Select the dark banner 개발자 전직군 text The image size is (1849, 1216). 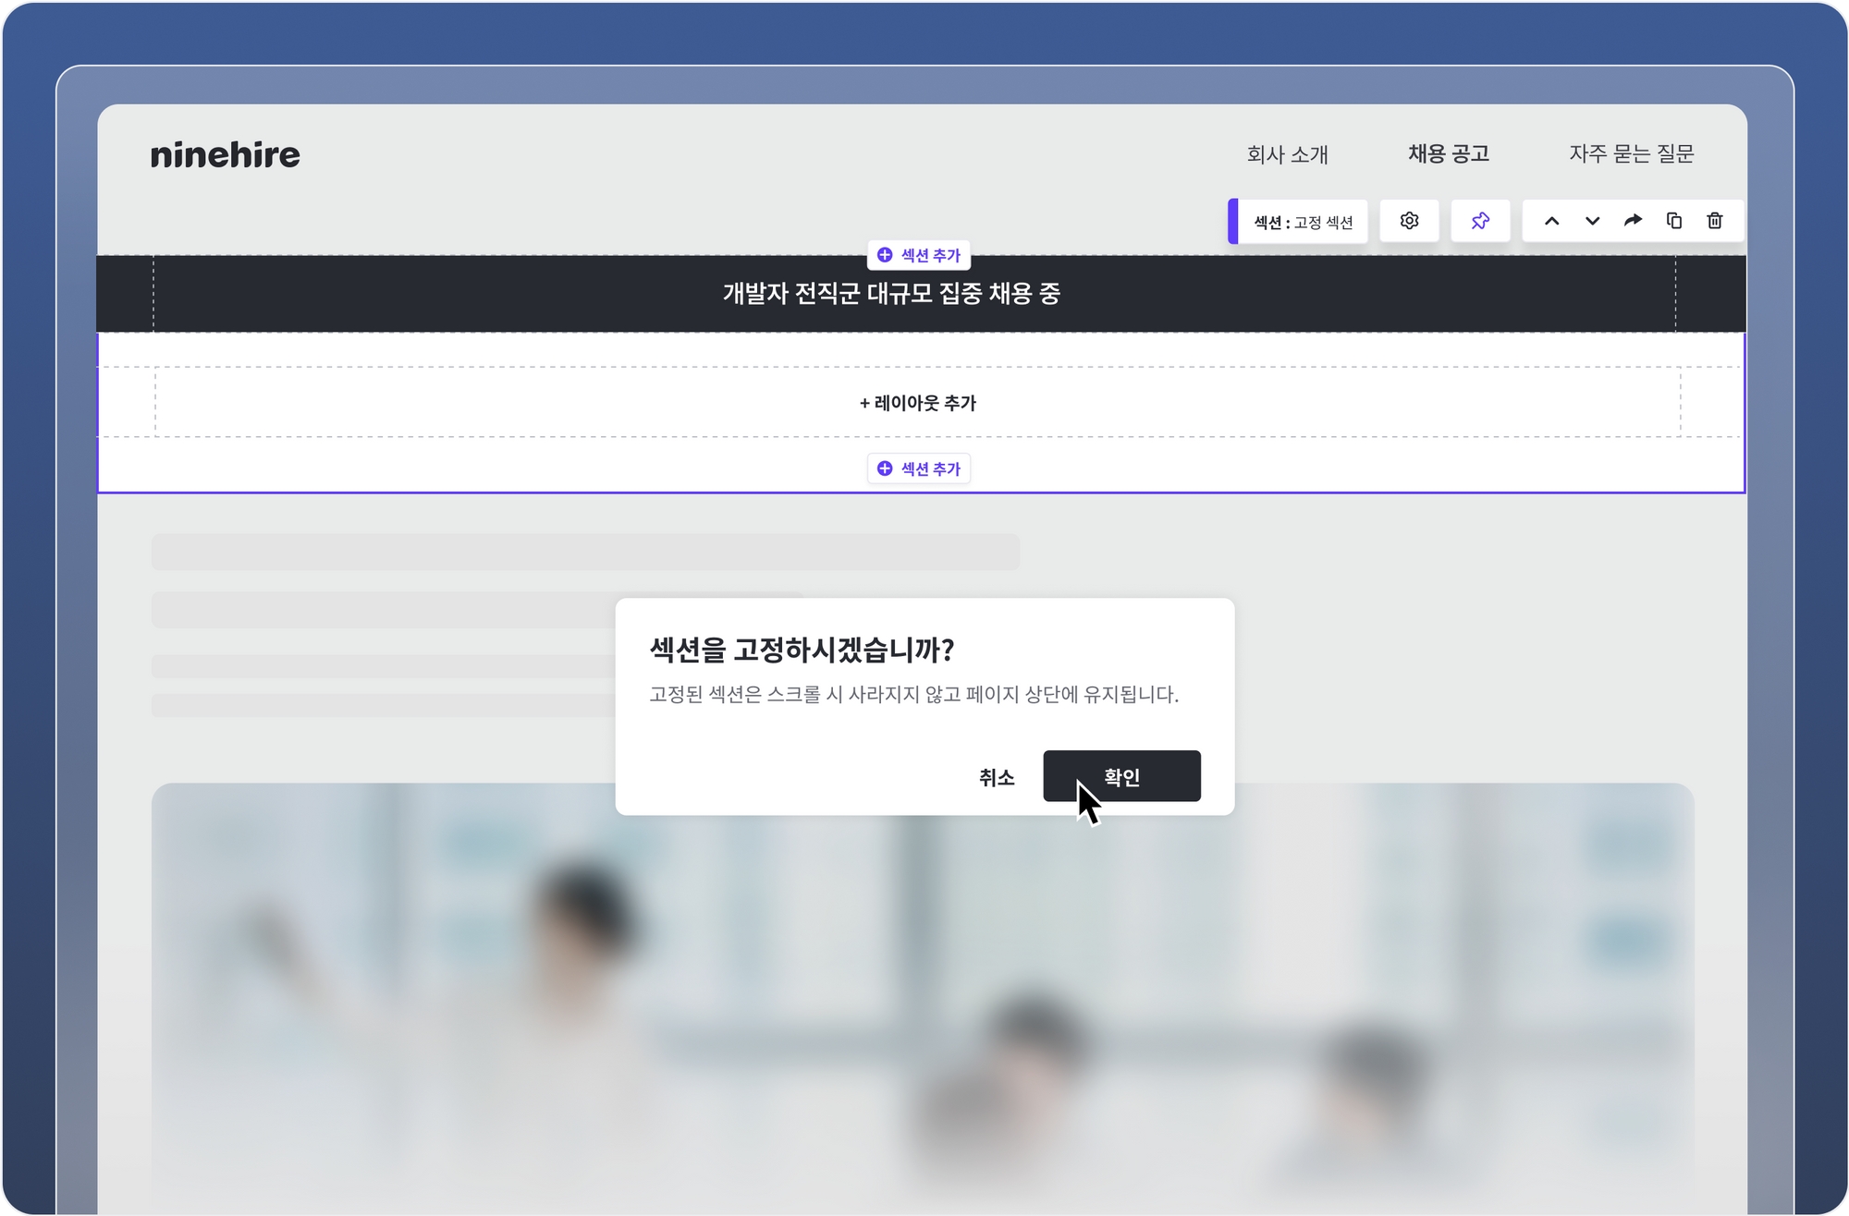coord(891,294)
